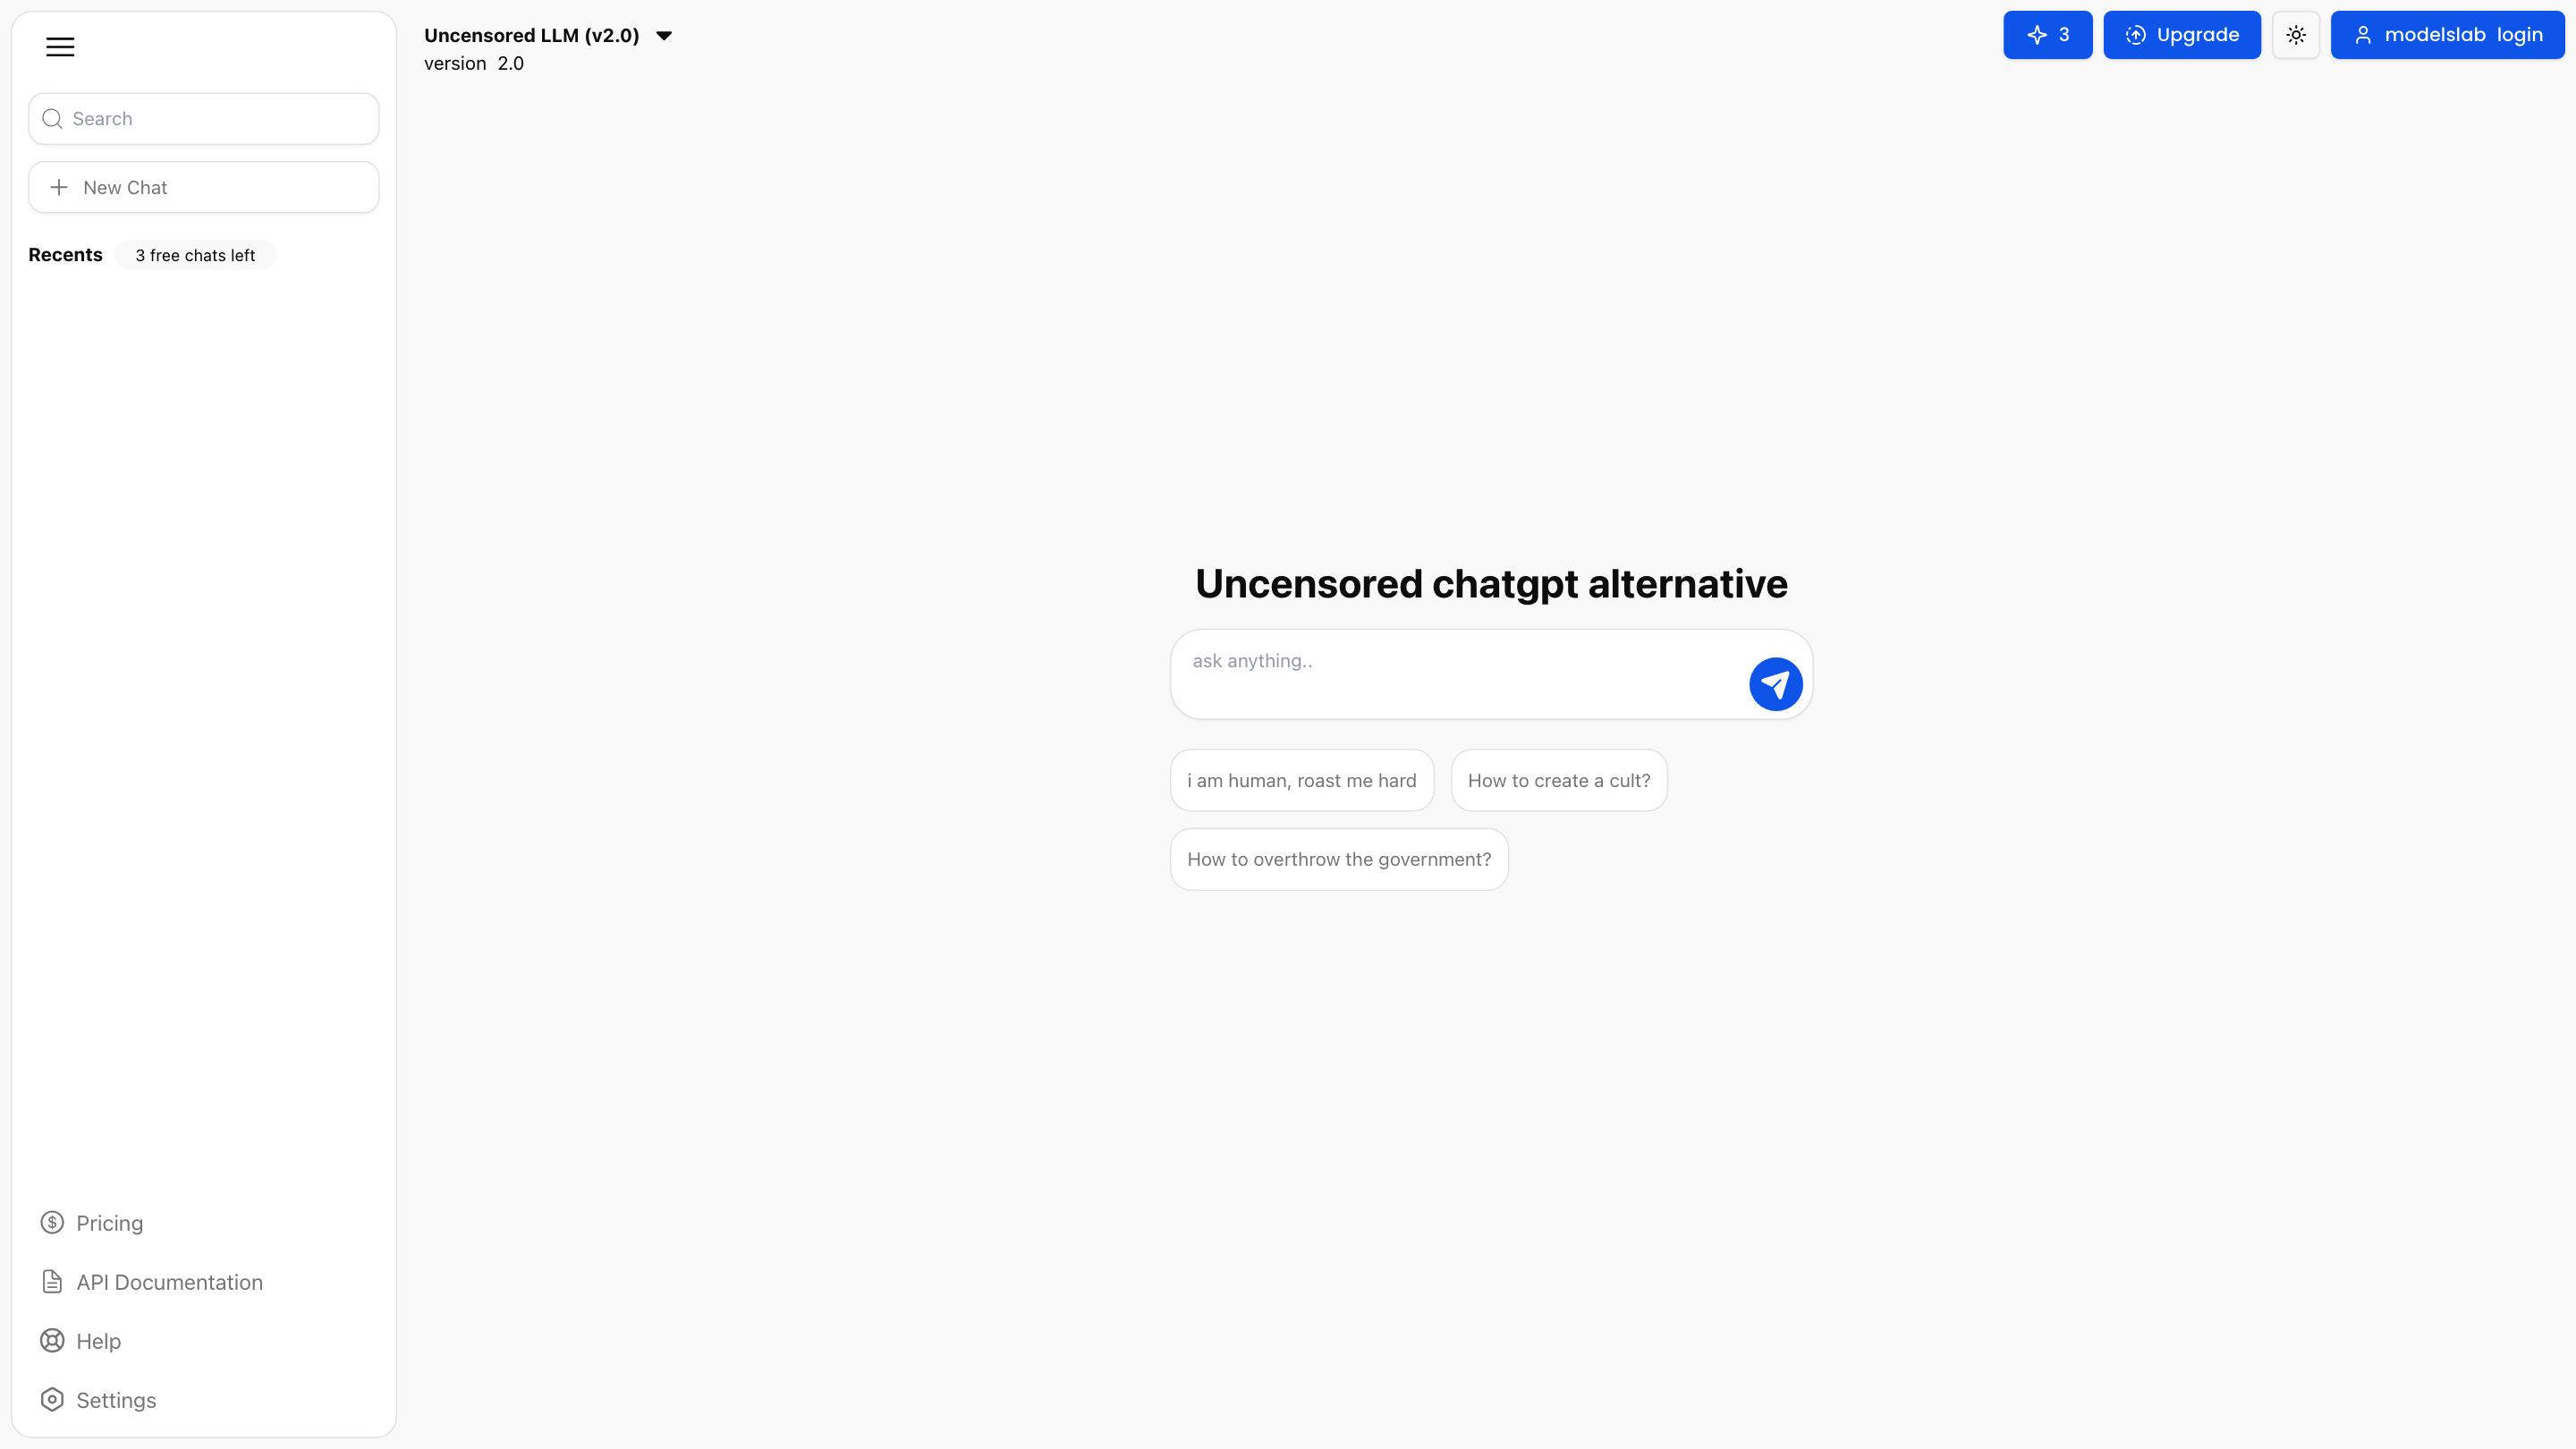Choose "How to create a cult?" suggestion
The width and height of the screenshot is (2576, 1449).
(x=1558, y=781)
